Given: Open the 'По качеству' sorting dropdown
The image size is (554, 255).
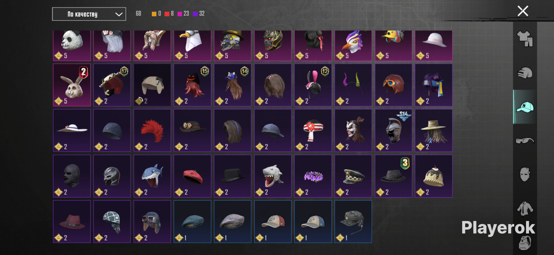Looking at the screenshot, I should (x=89, y=14).
